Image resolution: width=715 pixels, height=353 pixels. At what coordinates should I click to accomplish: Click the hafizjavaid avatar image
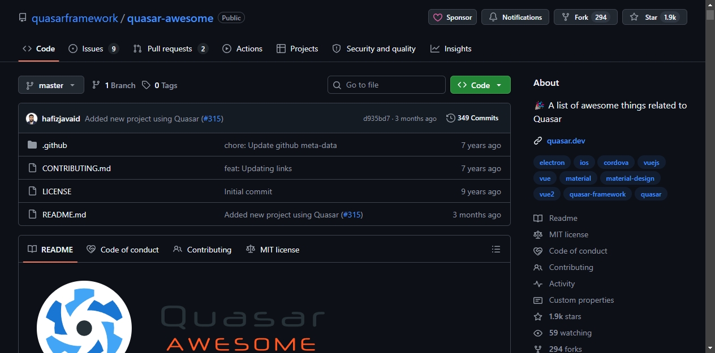[x=32, y=119]
